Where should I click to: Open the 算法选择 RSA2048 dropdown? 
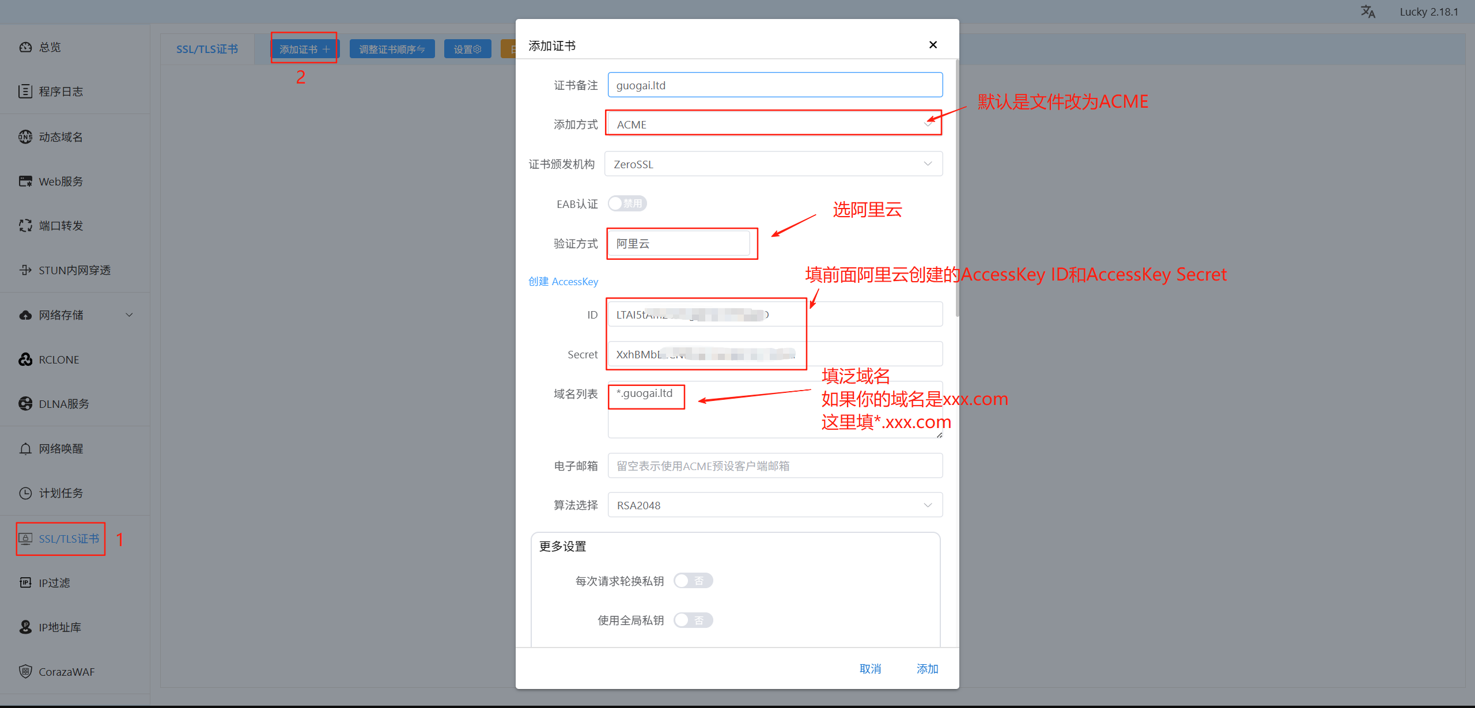coord(775,505)
